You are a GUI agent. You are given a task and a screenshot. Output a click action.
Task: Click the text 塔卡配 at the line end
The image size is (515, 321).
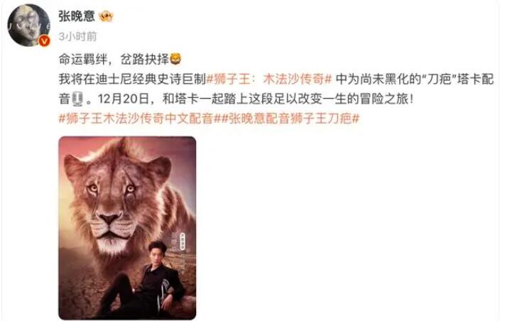click(476, 79)
